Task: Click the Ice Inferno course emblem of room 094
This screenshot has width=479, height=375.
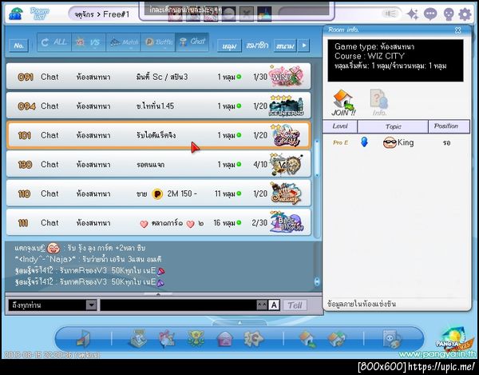Action: pyautogui.click(x=287, y=106)
